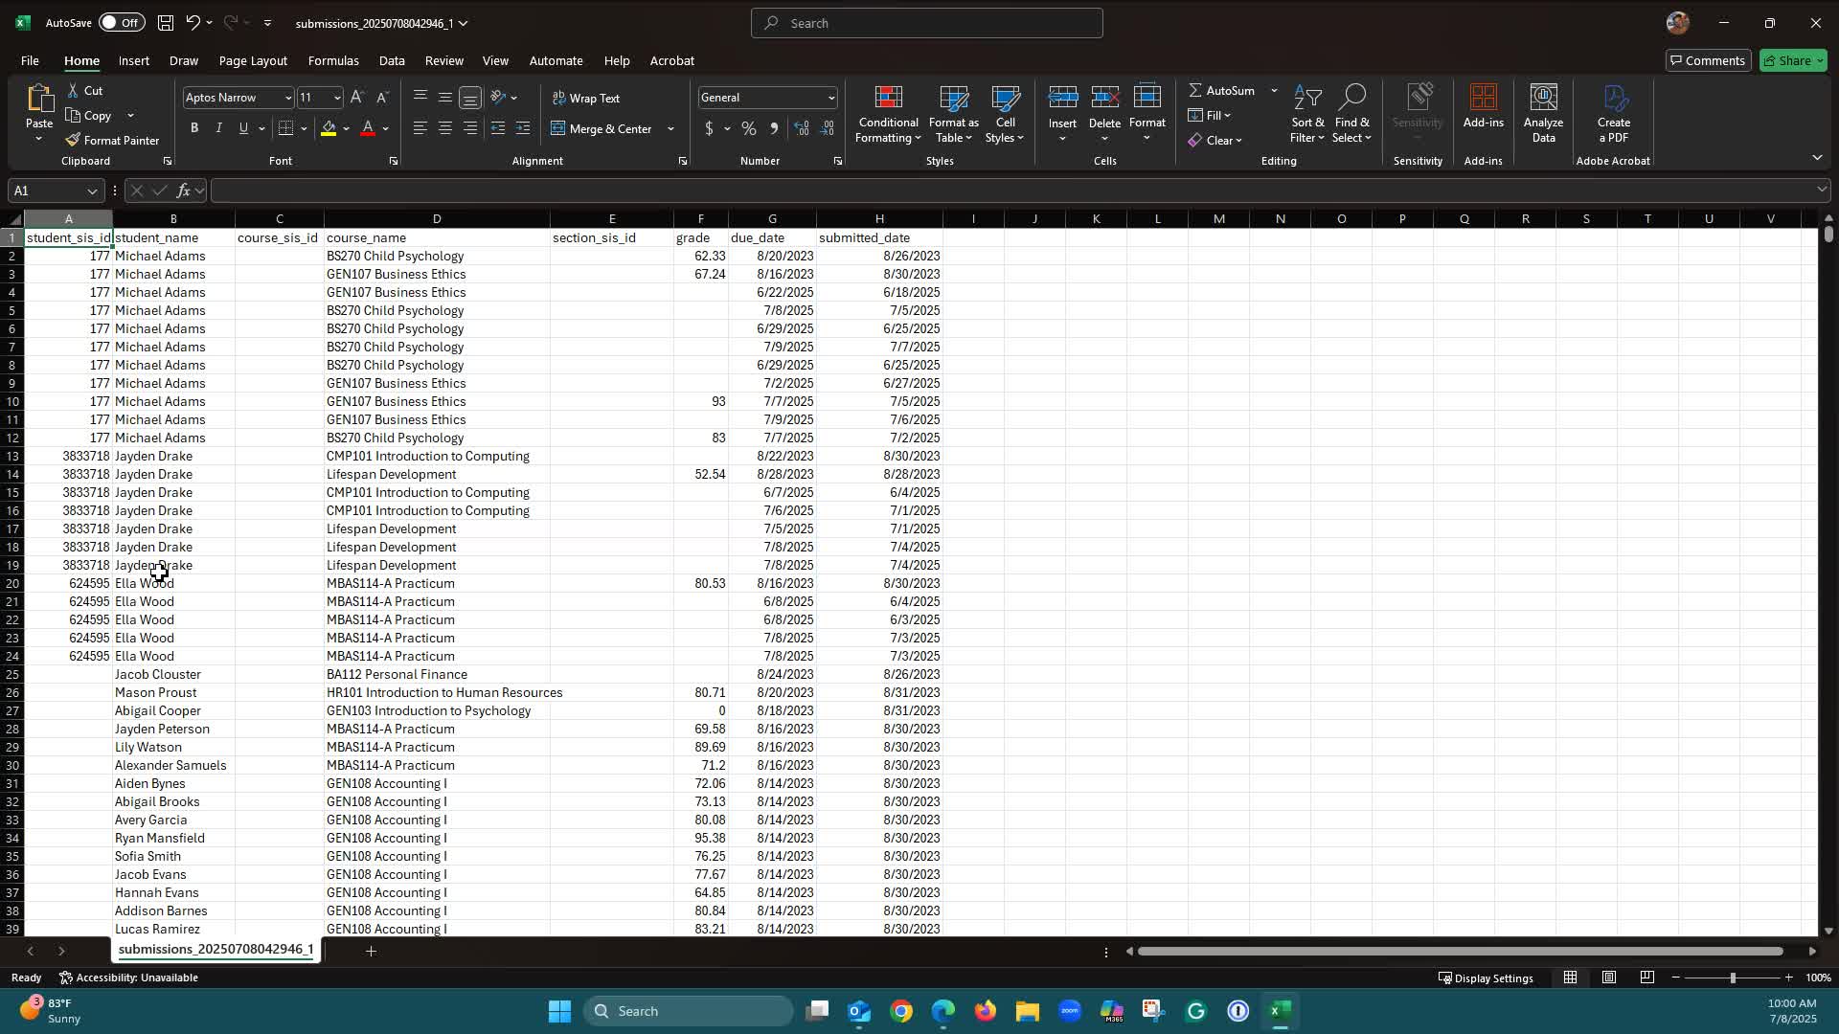Click Display Settings in status bar
1839x1034 pixels.
click(1486, 978)
